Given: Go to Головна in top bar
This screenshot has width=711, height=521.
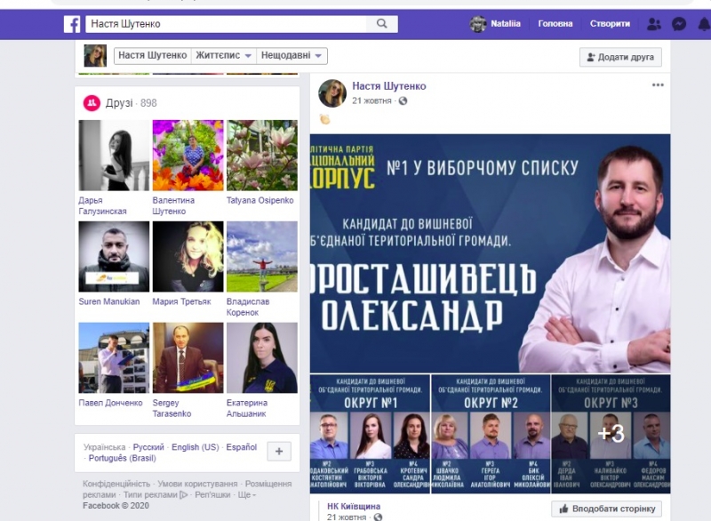Looking at the screenshot, I should (x=556, y=24).
